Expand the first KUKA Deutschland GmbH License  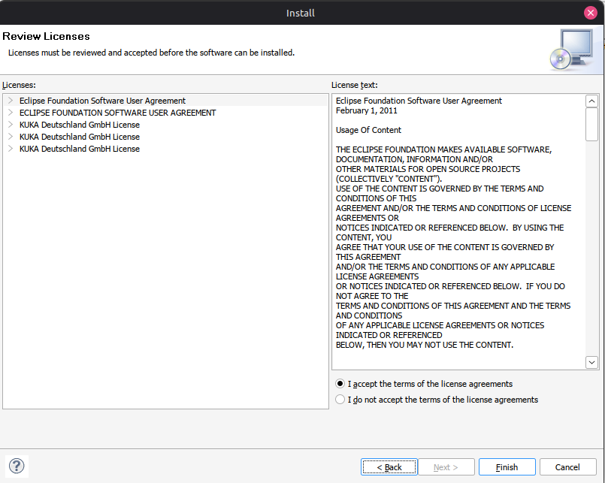pos(11,124)
